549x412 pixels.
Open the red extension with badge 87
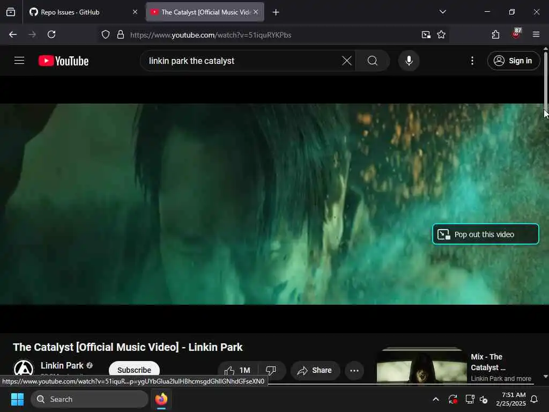pos(516,34)
